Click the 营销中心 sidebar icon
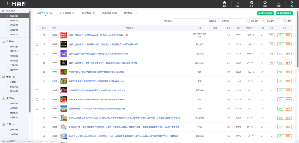 3,77
